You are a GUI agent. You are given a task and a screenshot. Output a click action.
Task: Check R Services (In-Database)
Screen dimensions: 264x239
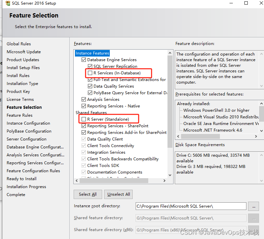pos(90,73)
